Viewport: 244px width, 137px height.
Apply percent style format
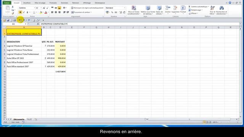[112, 12]
